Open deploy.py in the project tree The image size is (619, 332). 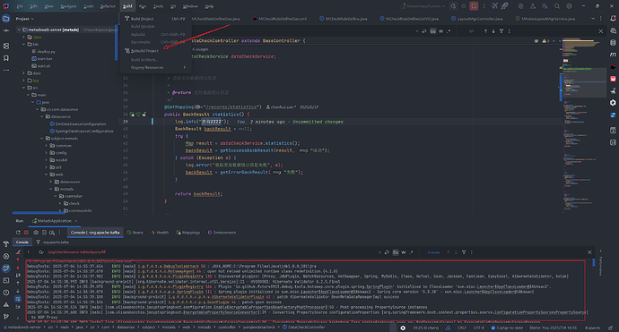[x=43, y=52]
